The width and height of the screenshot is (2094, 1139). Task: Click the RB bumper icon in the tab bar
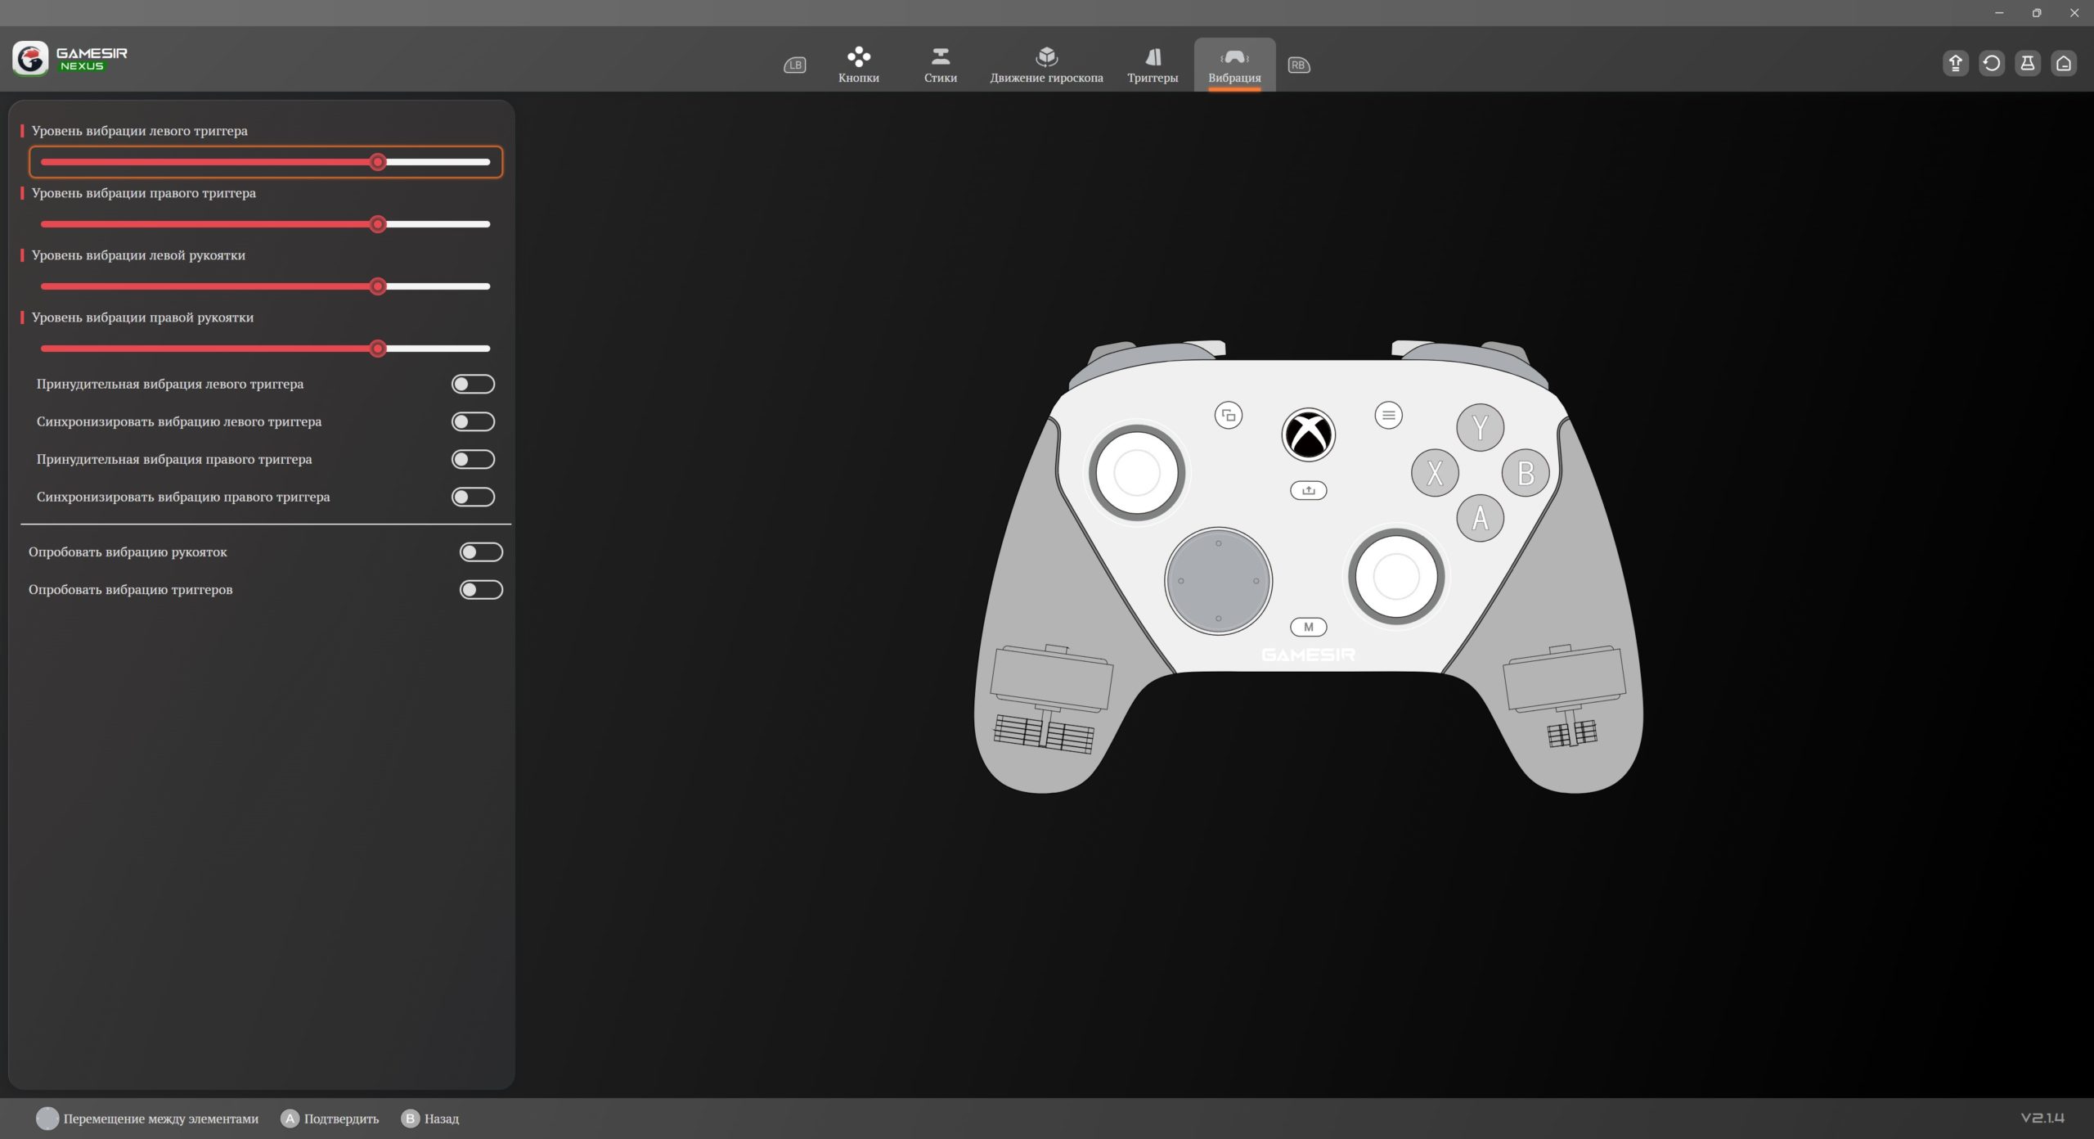tap(1299, 65)
